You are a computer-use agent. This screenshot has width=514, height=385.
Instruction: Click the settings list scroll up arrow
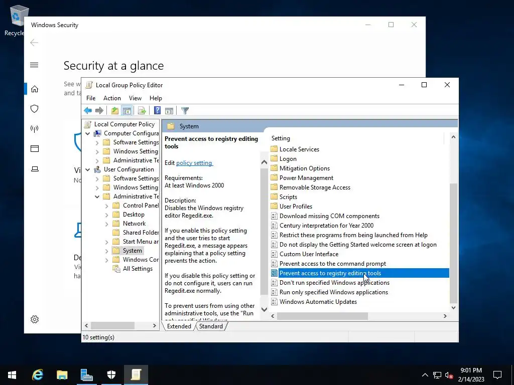click(x=453, y=137)
